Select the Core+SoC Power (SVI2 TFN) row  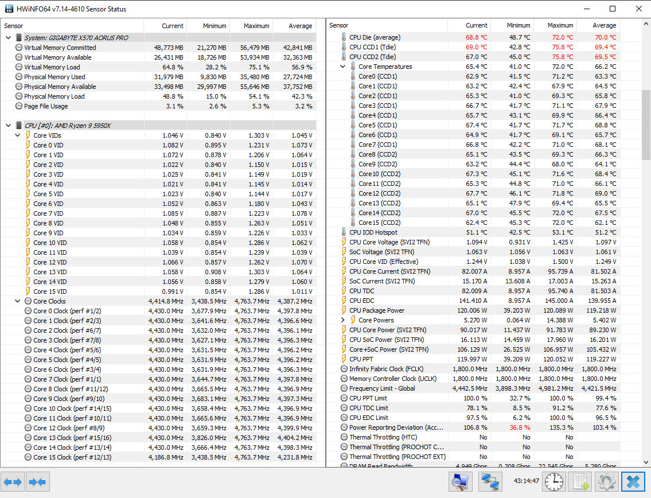tap(473, 349)
